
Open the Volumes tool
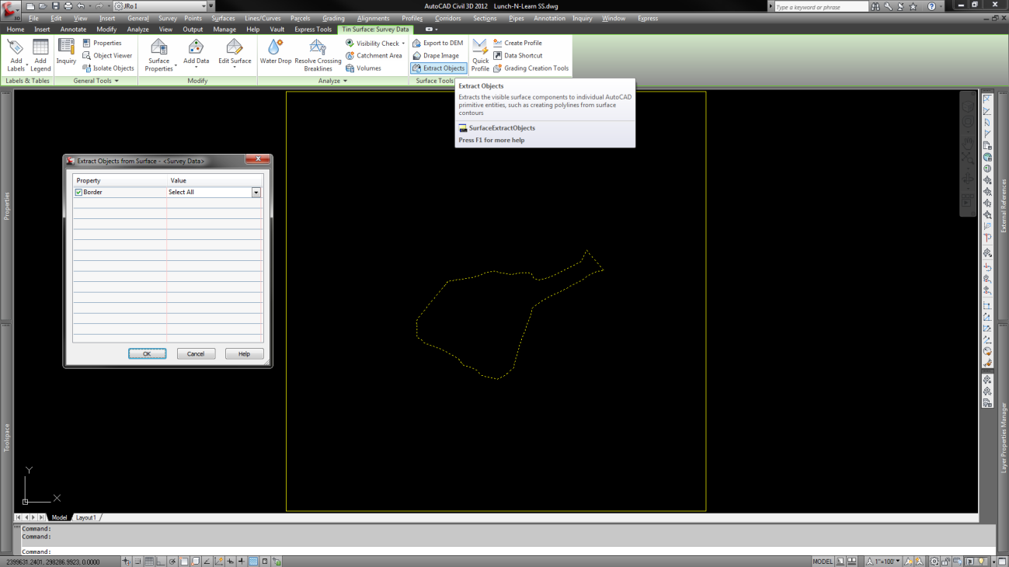[363, 68]
